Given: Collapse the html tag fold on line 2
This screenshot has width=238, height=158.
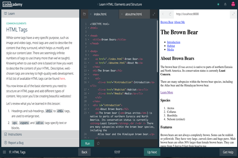Looking at the screenshot, I should [x=88, y=28].
